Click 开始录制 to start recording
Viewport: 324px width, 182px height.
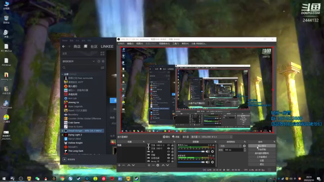click(x=262, y=150)
